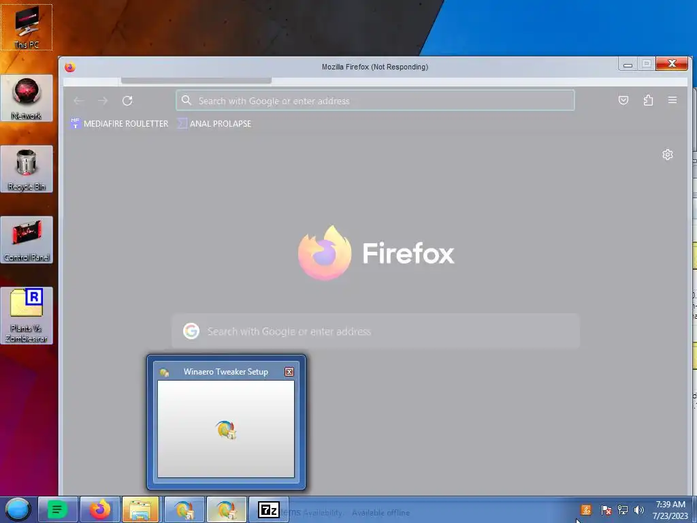Open the volume speaker tray icon
Image resolution: width=697 pixels, height=523 pixels.
(638, 510)
